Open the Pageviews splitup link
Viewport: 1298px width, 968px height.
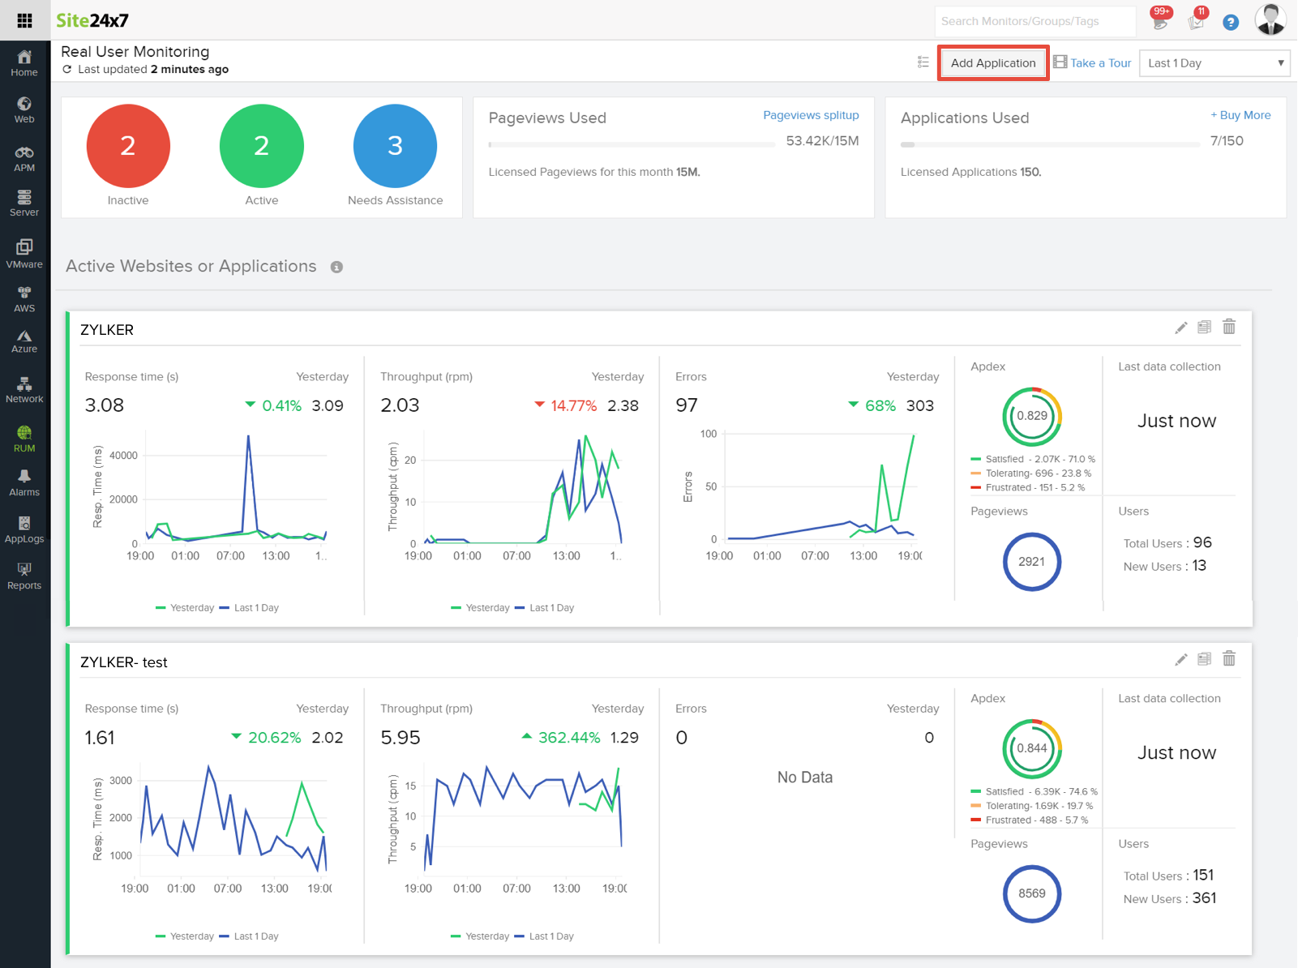810,115
